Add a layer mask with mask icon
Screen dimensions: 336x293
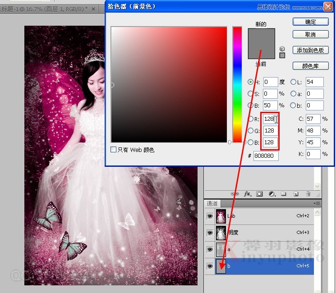259,194
